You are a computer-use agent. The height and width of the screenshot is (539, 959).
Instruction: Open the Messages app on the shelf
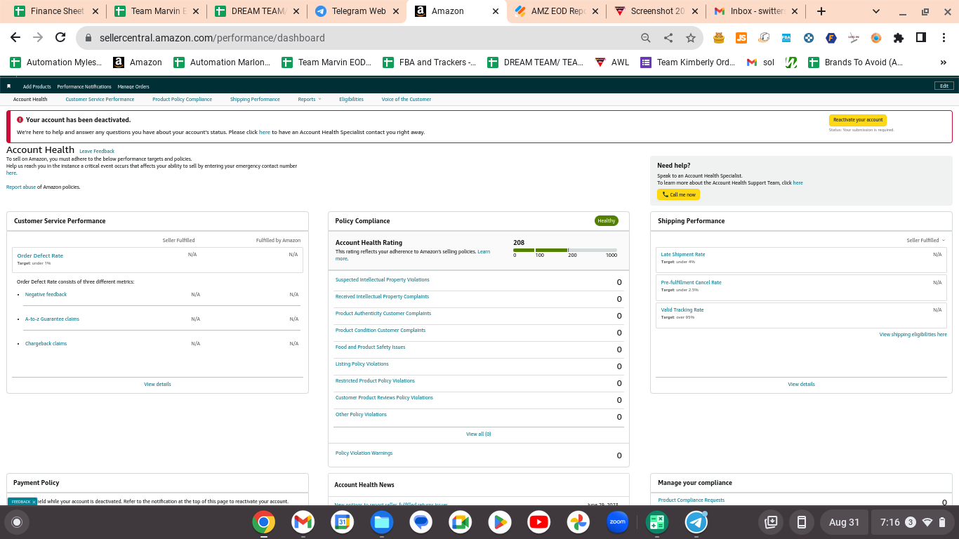click(421, 522)
